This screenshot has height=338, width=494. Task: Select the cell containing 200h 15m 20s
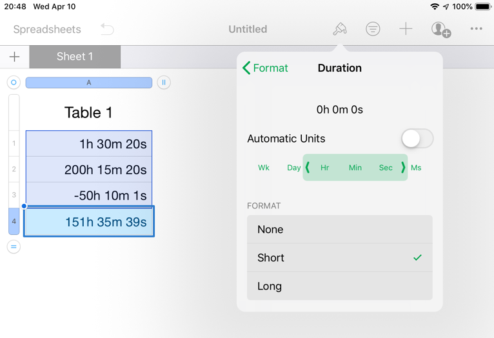(x=89, y=170)
